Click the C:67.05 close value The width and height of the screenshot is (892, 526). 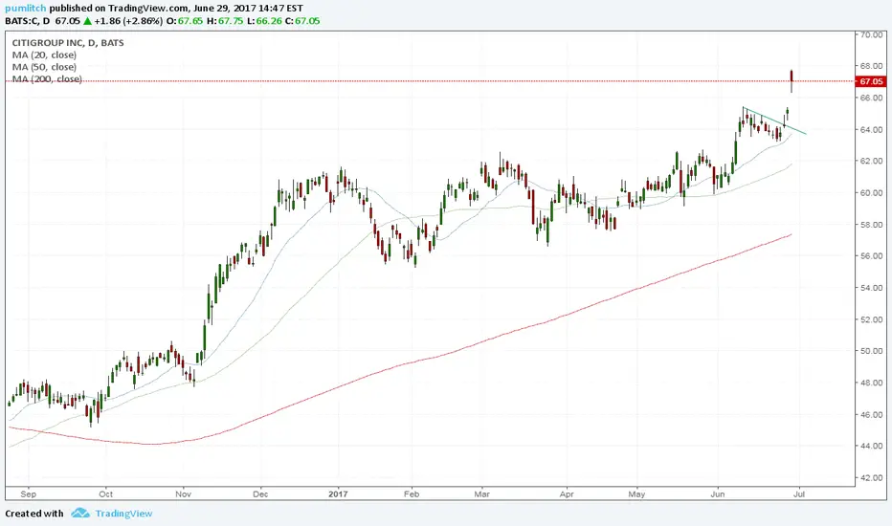pyautogui.click(x=302, y=21)
